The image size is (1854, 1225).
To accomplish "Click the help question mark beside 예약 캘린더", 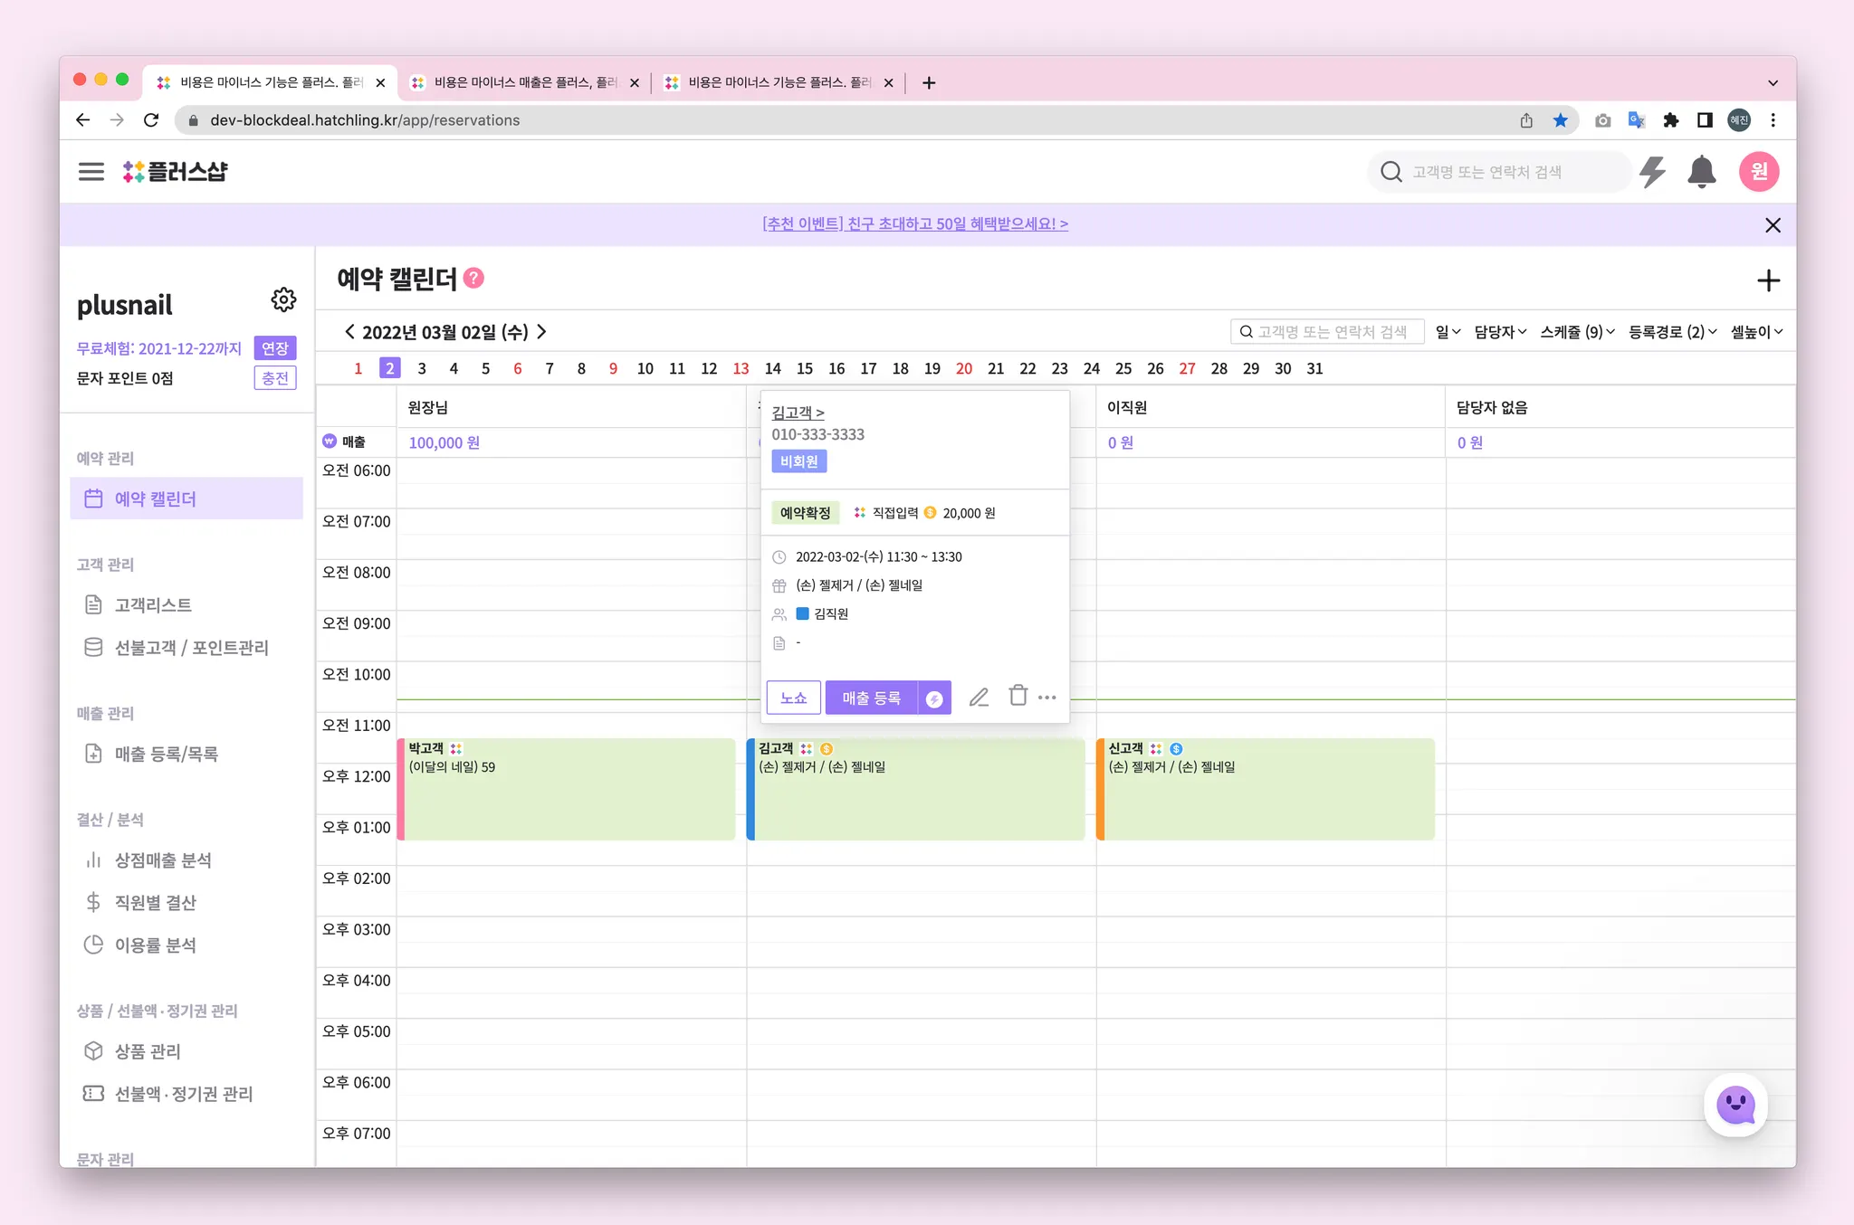I will click(x=473, y=279).
